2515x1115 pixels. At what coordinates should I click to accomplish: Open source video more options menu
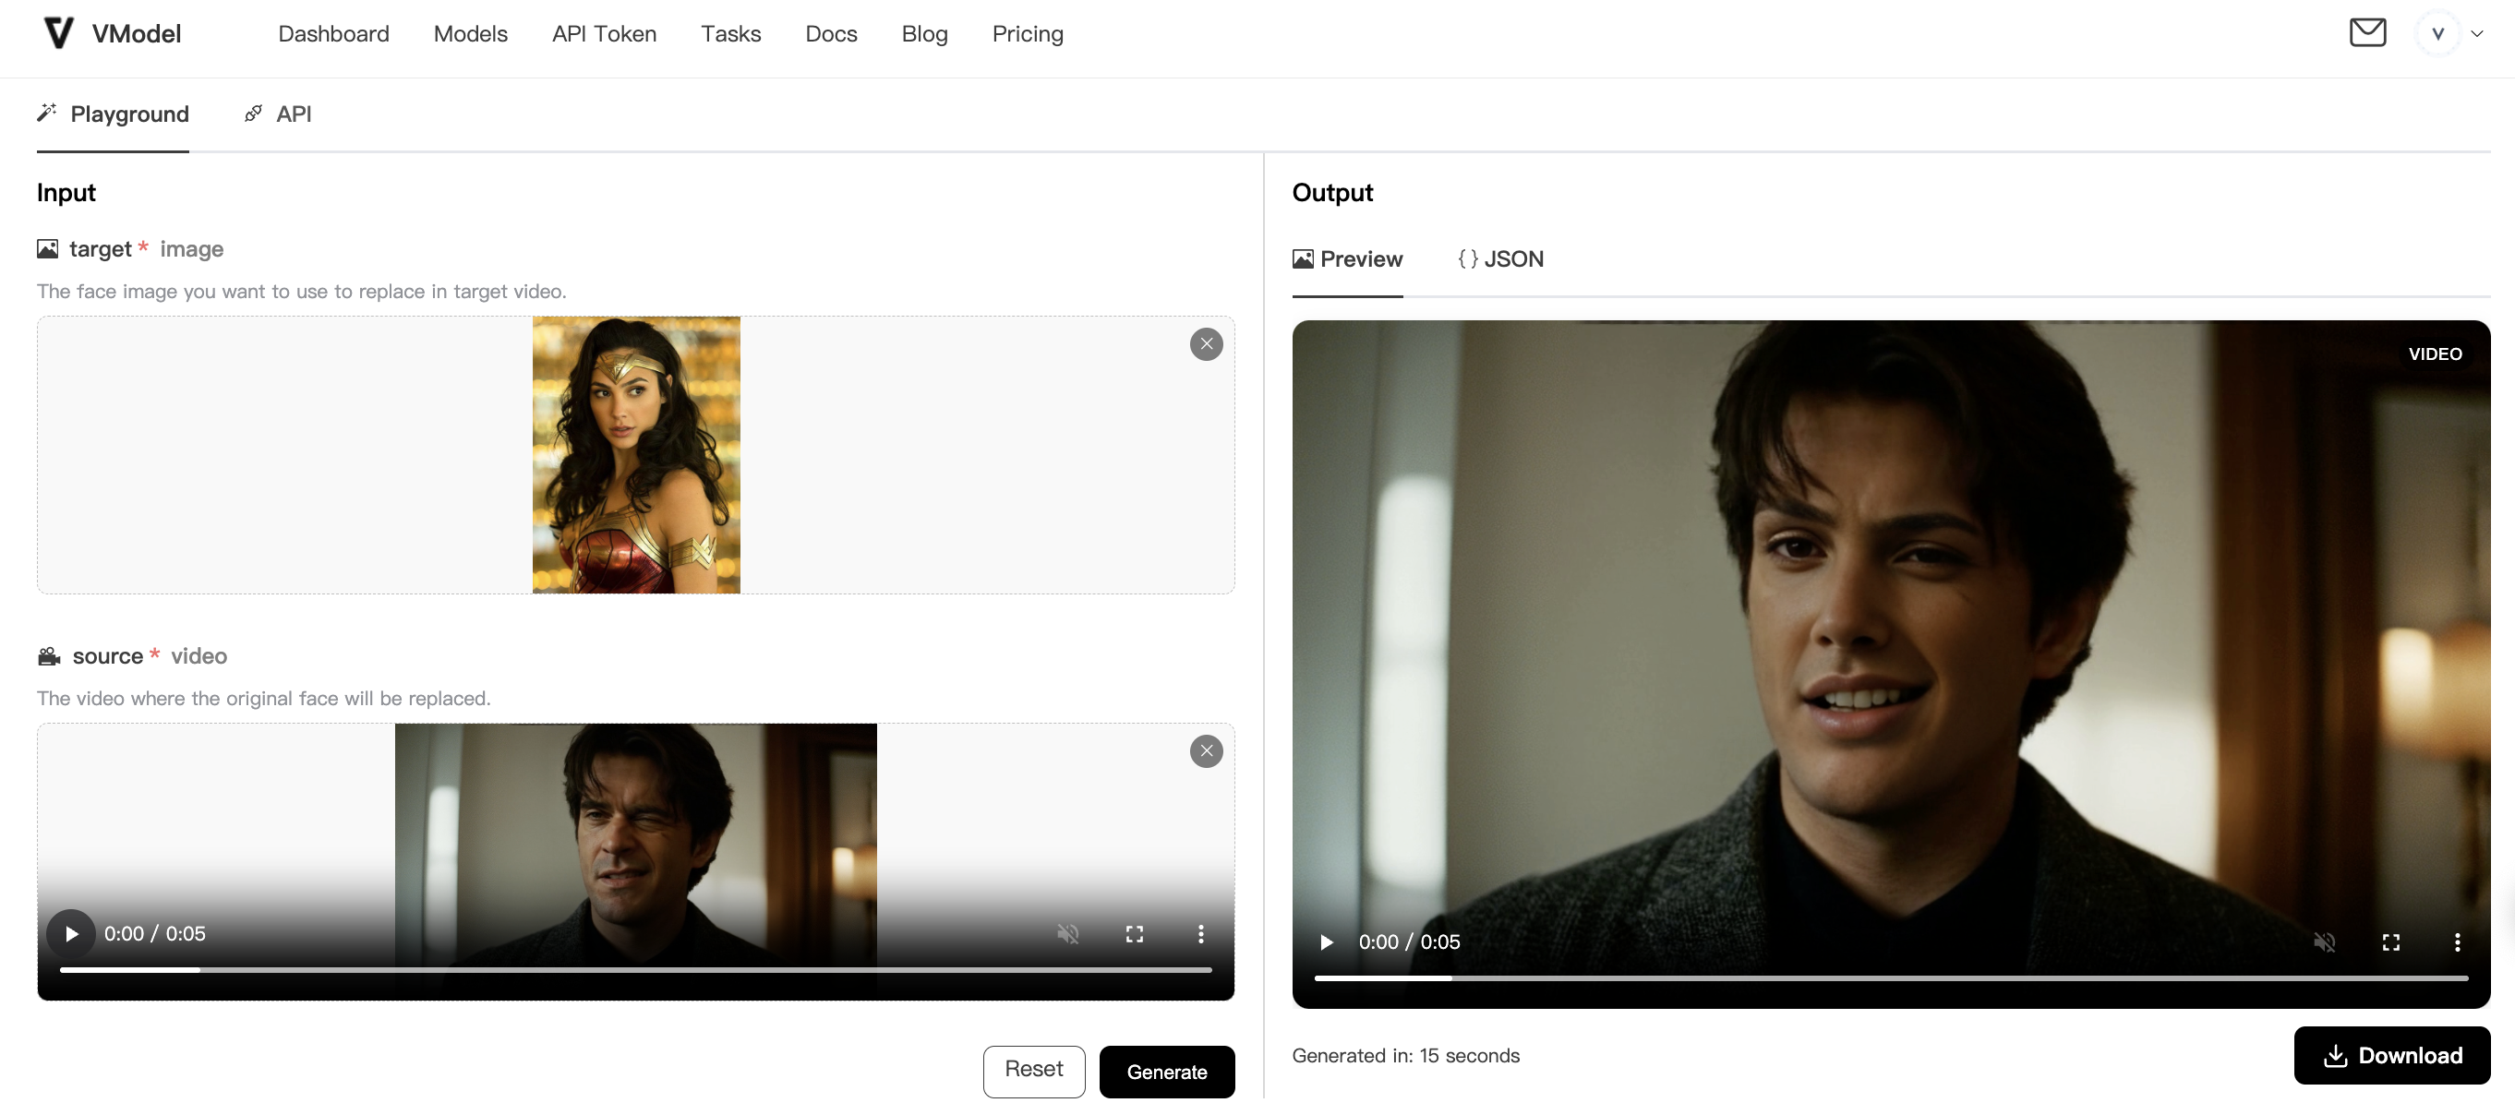[1200, 934]
